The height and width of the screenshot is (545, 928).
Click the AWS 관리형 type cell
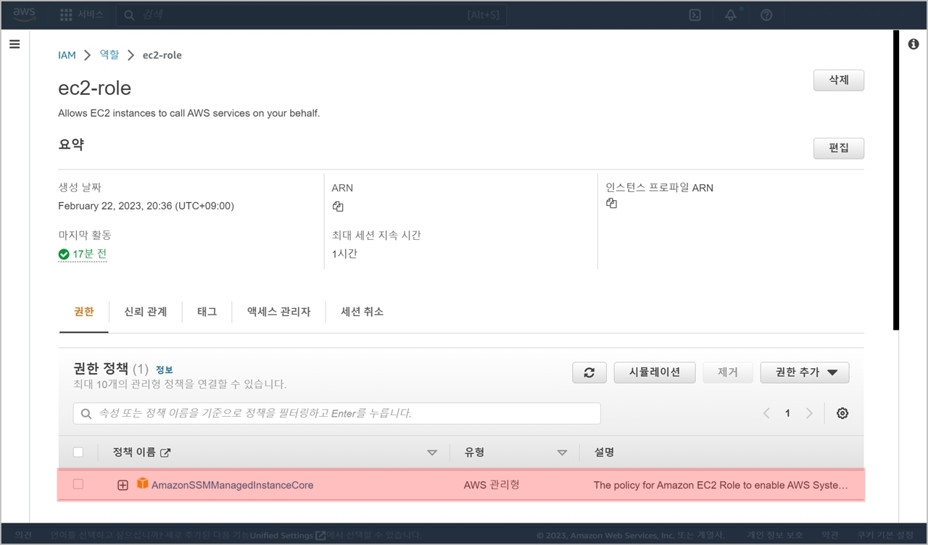(x=492, y=485)
